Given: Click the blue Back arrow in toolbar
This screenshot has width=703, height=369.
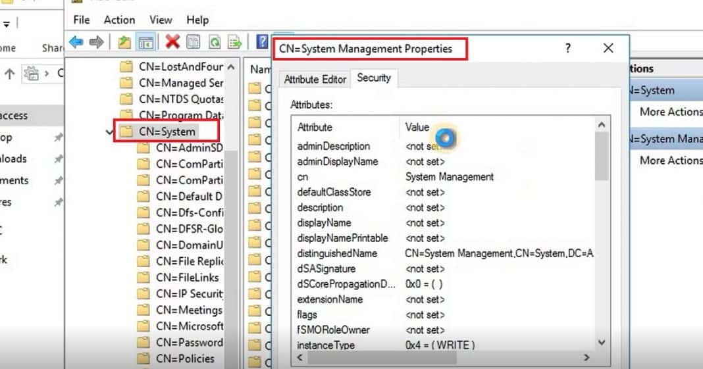Looking at the screenshot, I should (76, 42).
